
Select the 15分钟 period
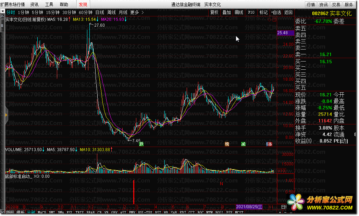(x=53, y=12)
